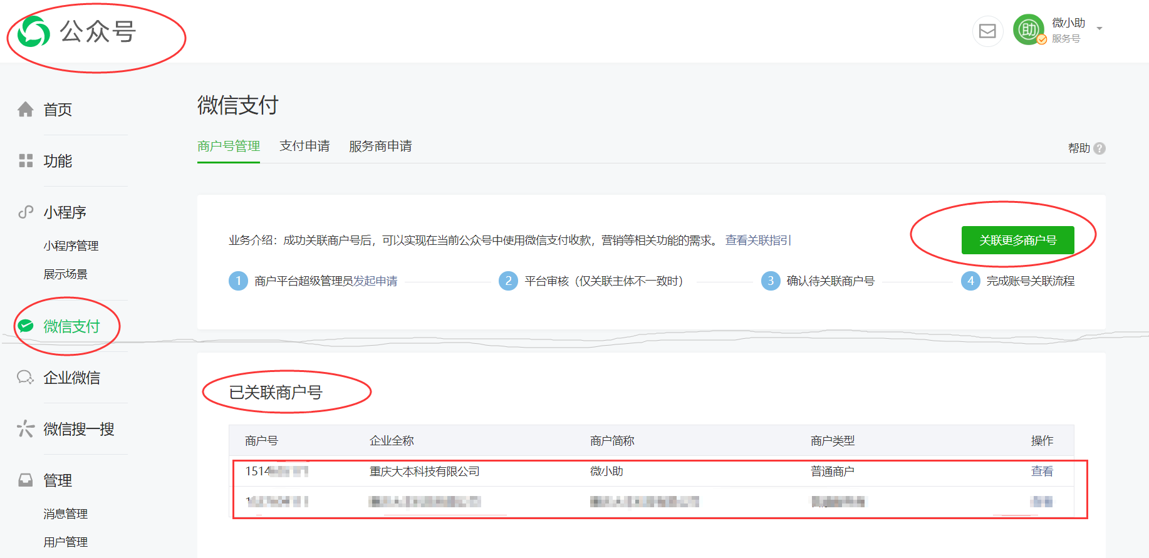The height and width of the screenshot is (558, 1149).
Task: Click the 关联更多商户号 button
Action: [x=1017, y=240]
